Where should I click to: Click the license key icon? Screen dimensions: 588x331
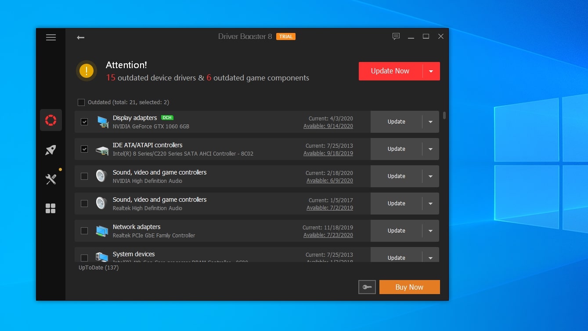point(367,287)
